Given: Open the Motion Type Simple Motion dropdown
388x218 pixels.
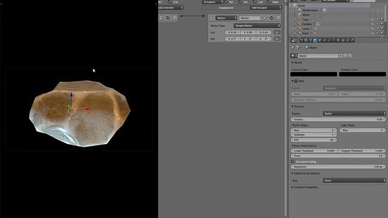Looking at the screenshot, I should coord(257,25).
